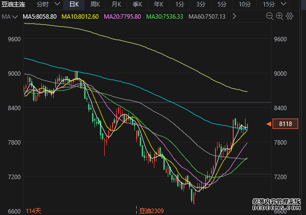Switch to 5分 interval tab

tap(222, 4)
